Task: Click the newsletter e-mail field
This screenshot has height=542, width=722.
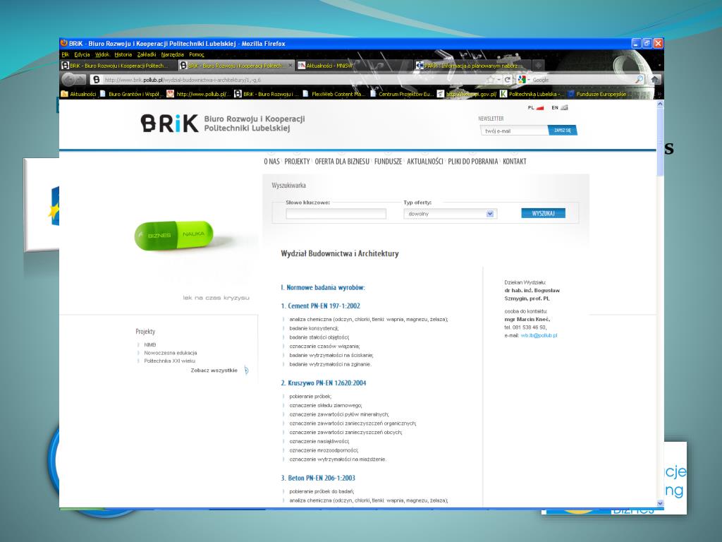Action: point(514,131)
